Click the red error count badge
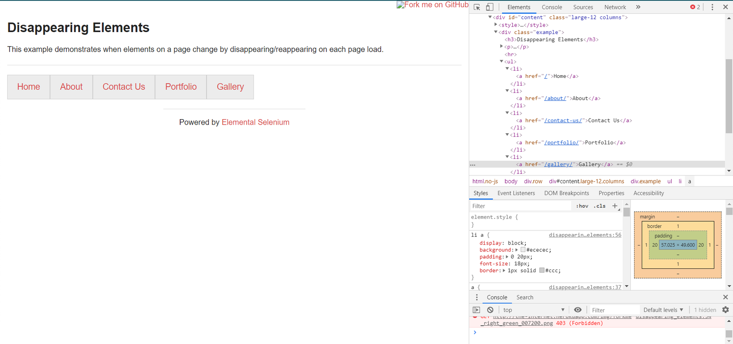733x344 pixels. click(x=695, y=7)
